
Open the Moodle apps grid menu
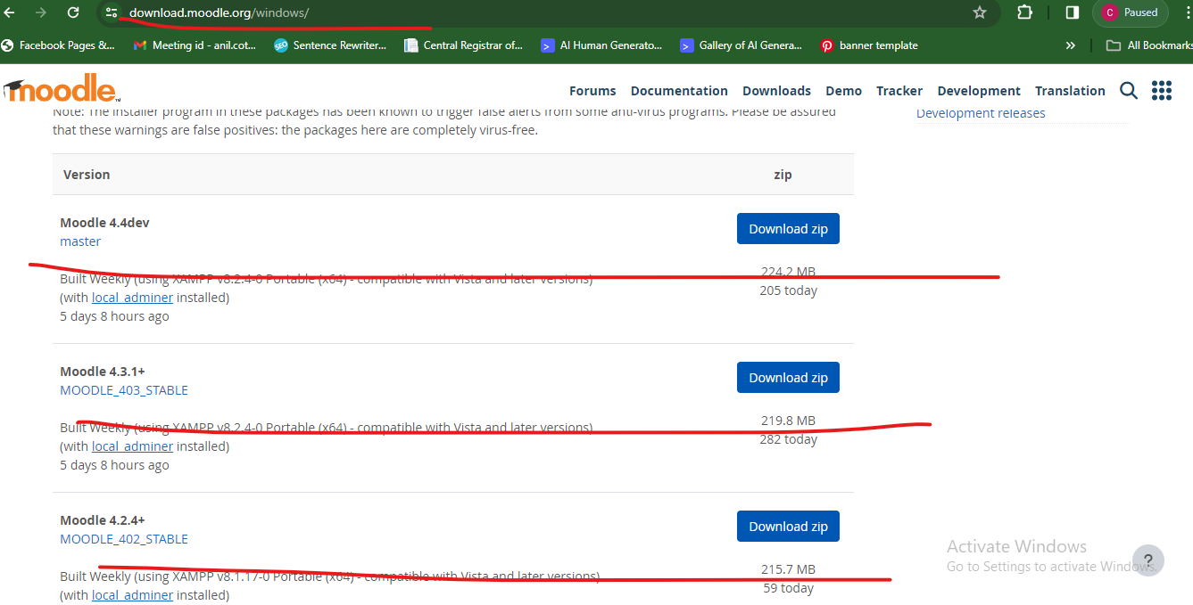coord(1161,90)
